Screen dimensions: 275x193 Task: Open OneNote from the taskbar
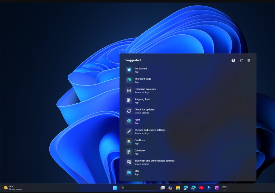coord(217,188)
